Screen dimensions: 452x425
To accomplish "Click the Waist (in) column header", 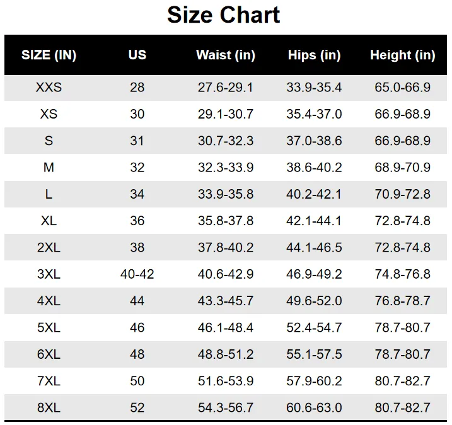I will tap(225, 55).
